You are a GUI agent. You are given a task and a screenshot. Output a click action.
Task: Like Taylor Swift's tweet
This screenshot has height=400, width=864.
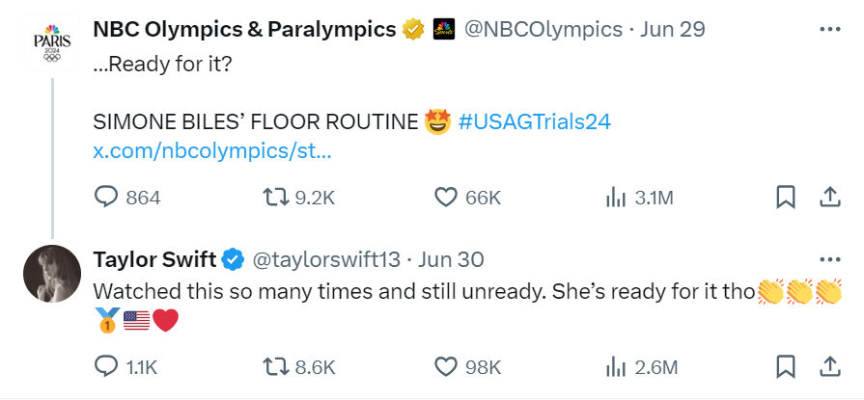point(446,367)
